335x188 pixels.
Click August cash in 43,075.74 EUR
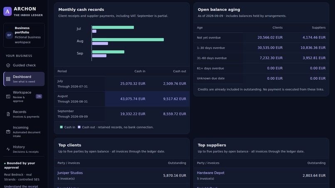coord(133,99)
